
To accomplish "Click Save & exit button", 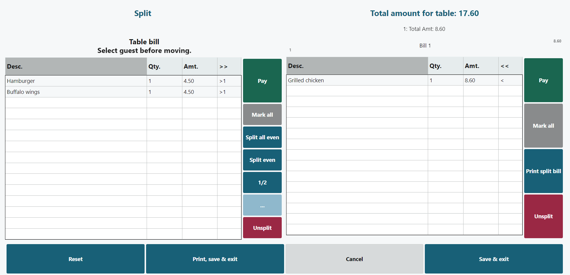I will [494, 259].
